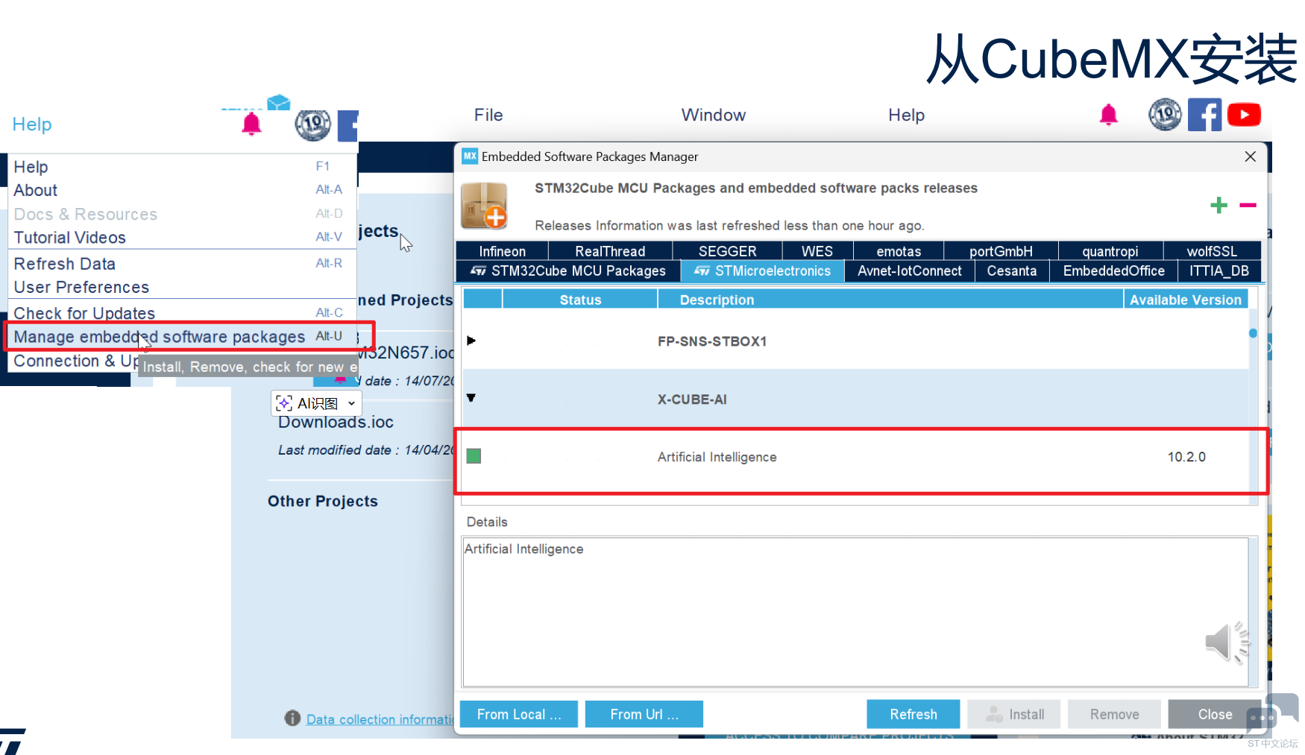Click the pink notification bell in dialog toolbar
The image size is (1305, 755).
click(1108, 115)
